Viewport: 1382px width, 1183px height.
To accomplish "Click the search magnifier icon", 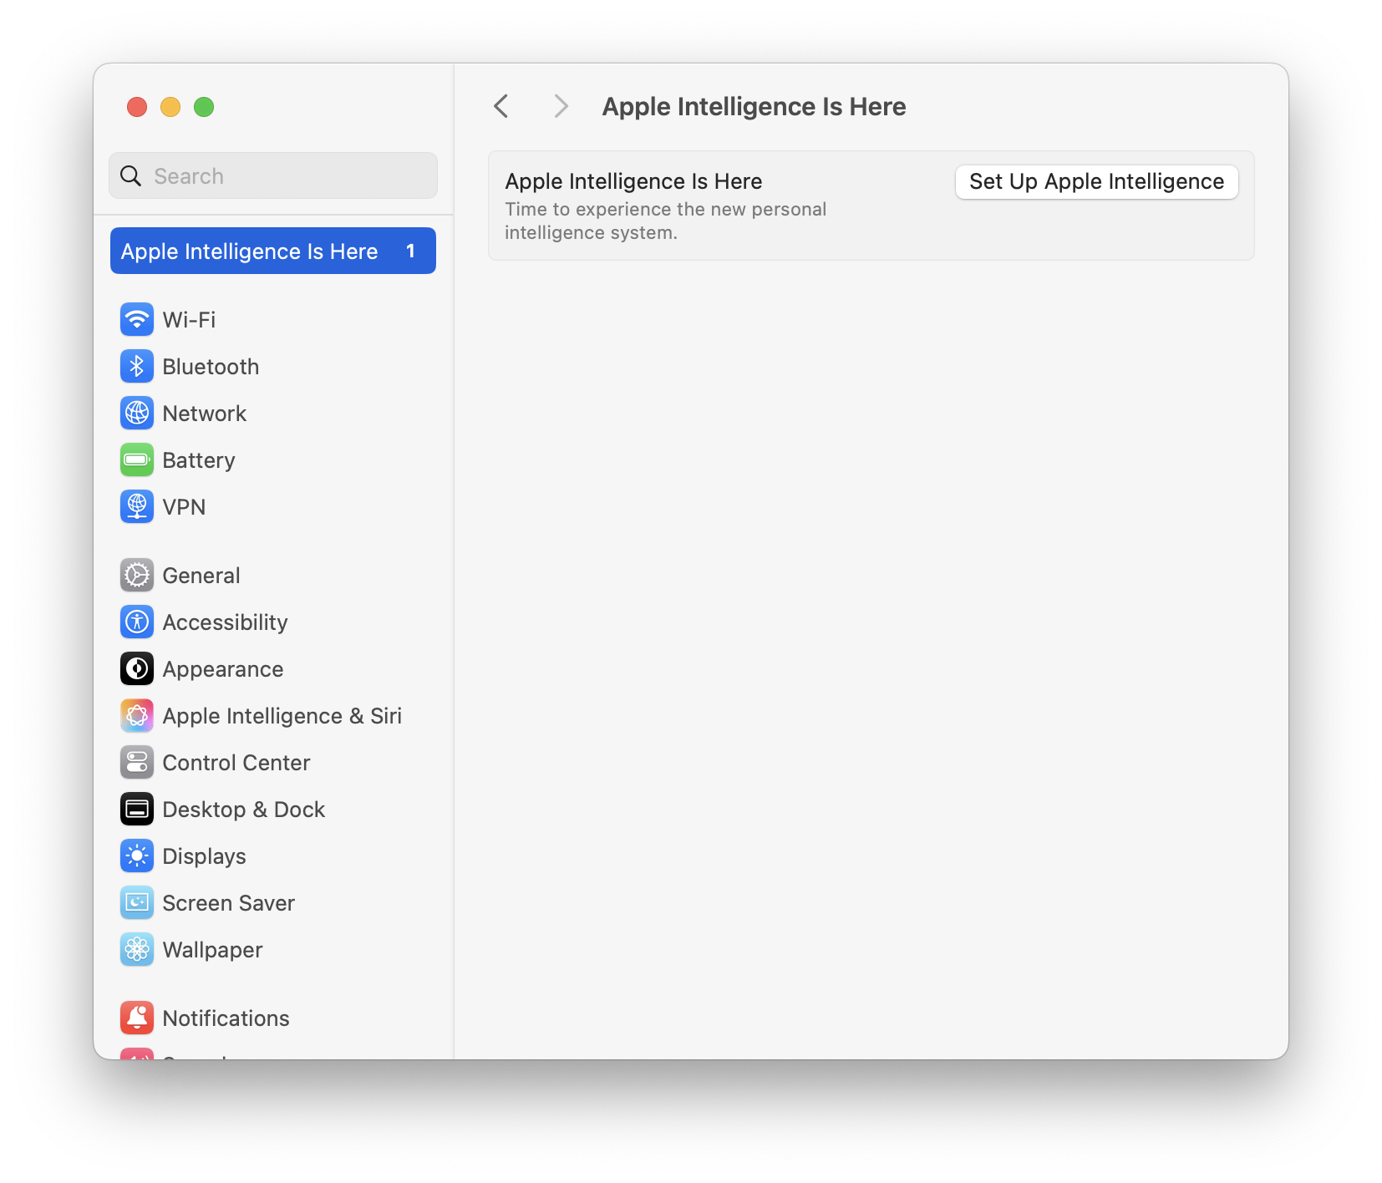I will click(131, 175).
